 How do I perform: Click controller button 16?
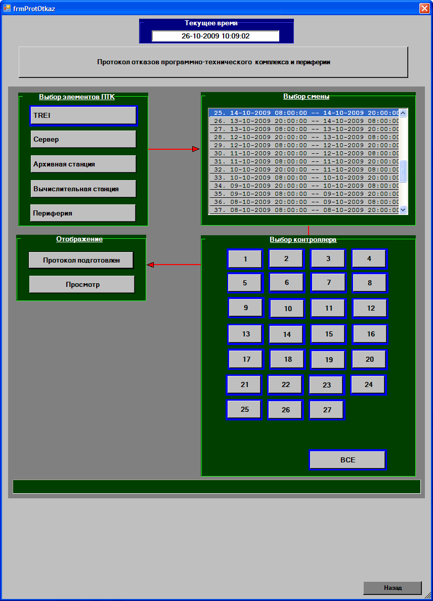pos(371,334)
